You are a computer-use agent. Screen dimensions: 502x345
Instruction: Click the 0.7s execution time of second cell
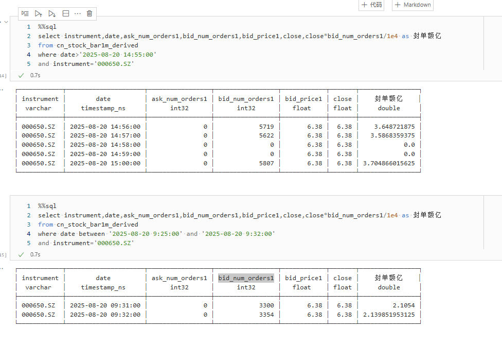coord(35,254)
